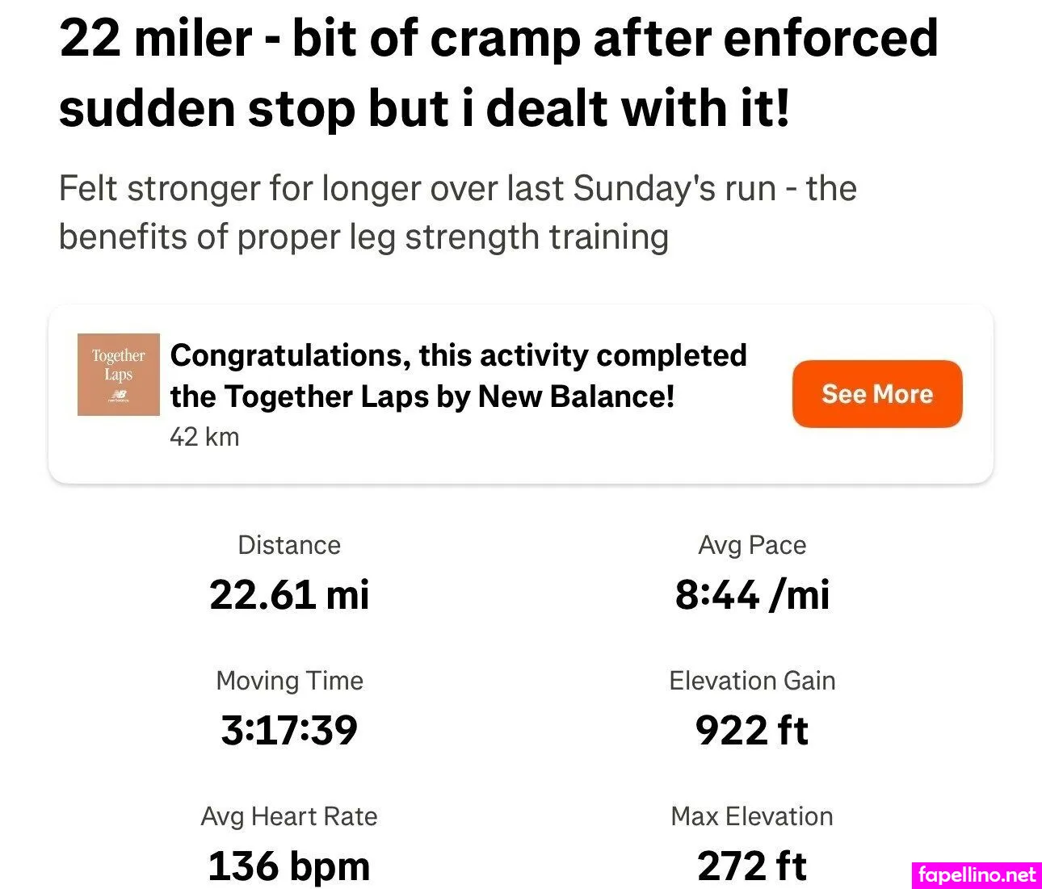
Task: Select the activity title about the 22 miler
Action: [498, 73]
